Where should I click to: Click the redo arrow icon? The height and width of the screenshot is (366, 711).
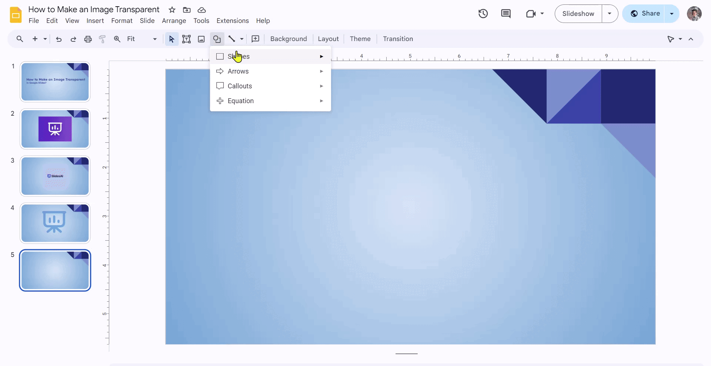coord(73,39)
